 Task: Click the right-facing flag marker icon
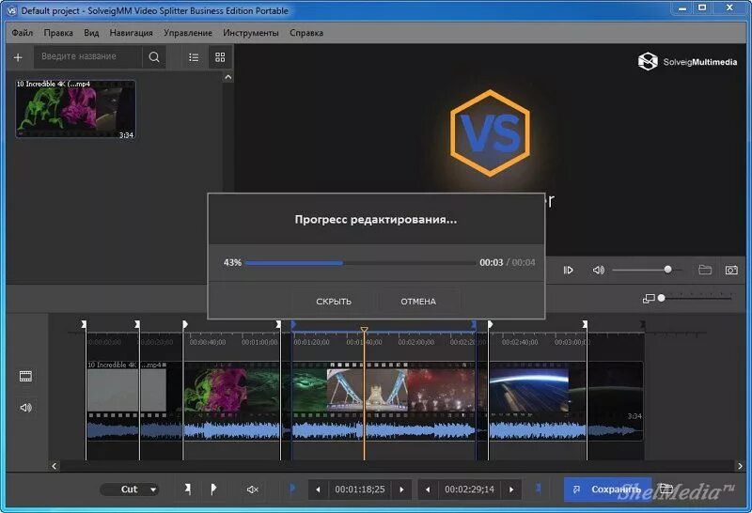pos(213,490)
